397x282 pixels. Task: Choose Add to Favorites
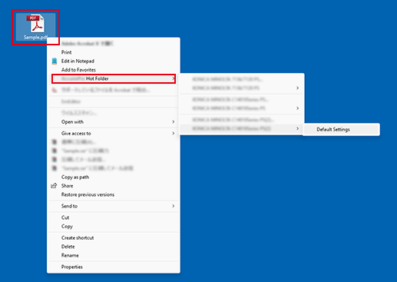pyautogui.click(x=114, y=70)
